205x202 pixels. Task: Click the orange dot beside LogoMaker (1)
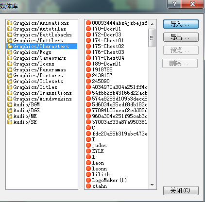(x=88, y=180)
